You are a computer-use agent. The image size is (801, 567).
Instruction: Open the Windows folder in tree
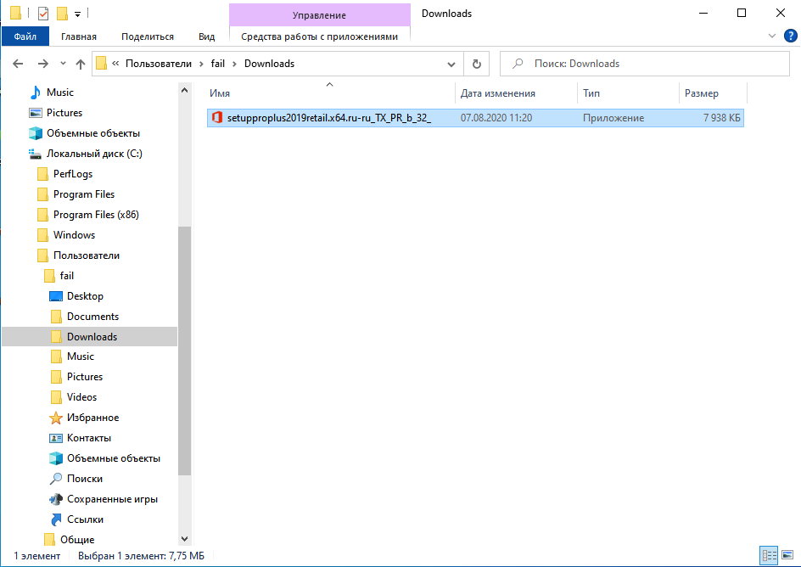point(74,235)
